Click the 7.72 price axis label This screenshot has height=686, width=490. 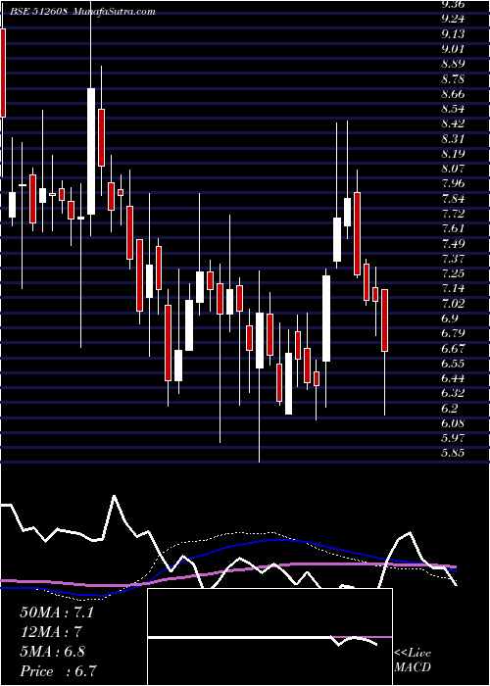(x=453, y=214)
